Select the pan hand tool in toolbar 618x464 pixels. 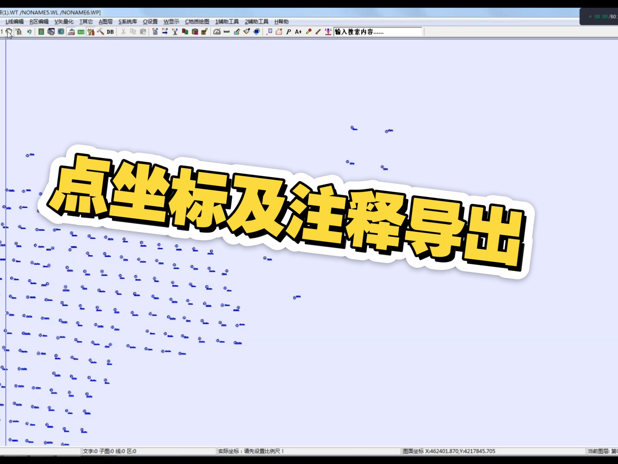(x=9, y=32)
